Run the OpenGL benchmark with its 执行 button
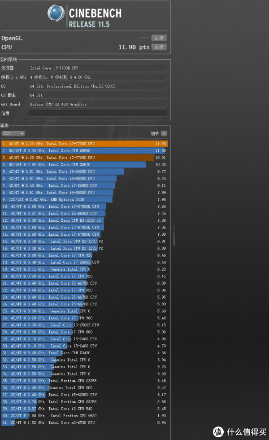This screenshot has width=269, height=440. click(159, 38)
